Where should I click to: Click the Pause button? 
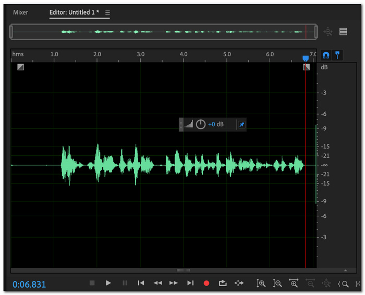tap(125, 283)
